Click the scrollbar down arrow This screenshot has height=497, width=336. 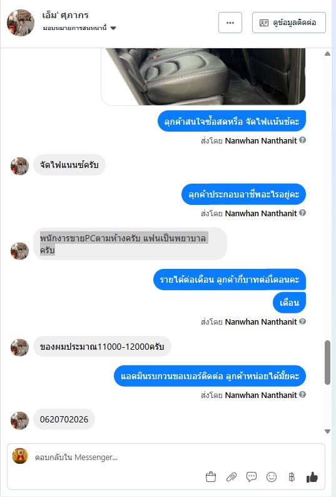pyautogui.click(x=327, y=431)
